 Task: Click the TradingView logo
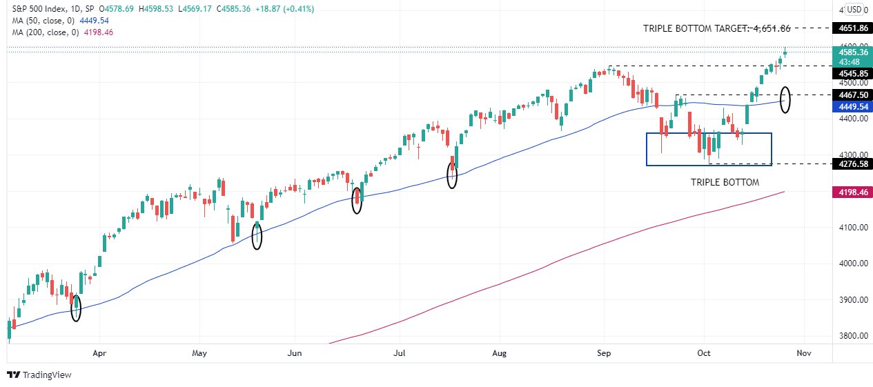pyautogui.click(x=39, y=375)
